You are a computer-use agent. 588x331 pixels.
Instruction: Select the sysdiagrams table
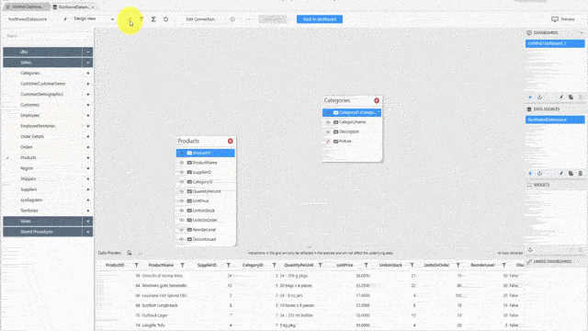(31, 200)
